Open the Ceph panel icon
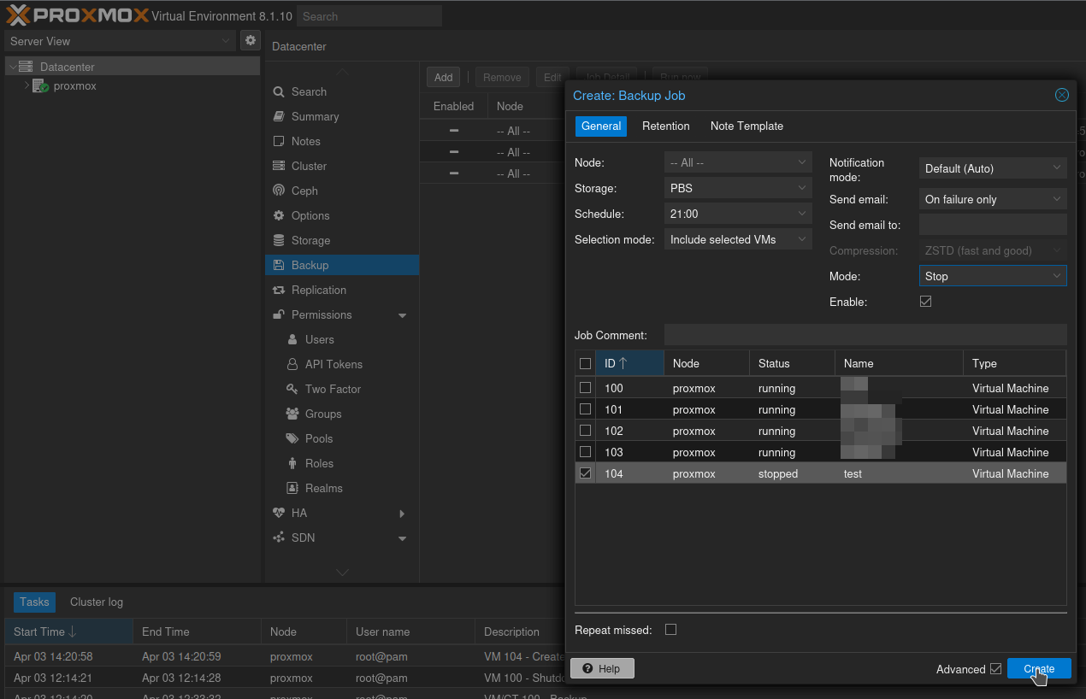The height and width of the screenshot is (699, 1086). pos(279,191)
